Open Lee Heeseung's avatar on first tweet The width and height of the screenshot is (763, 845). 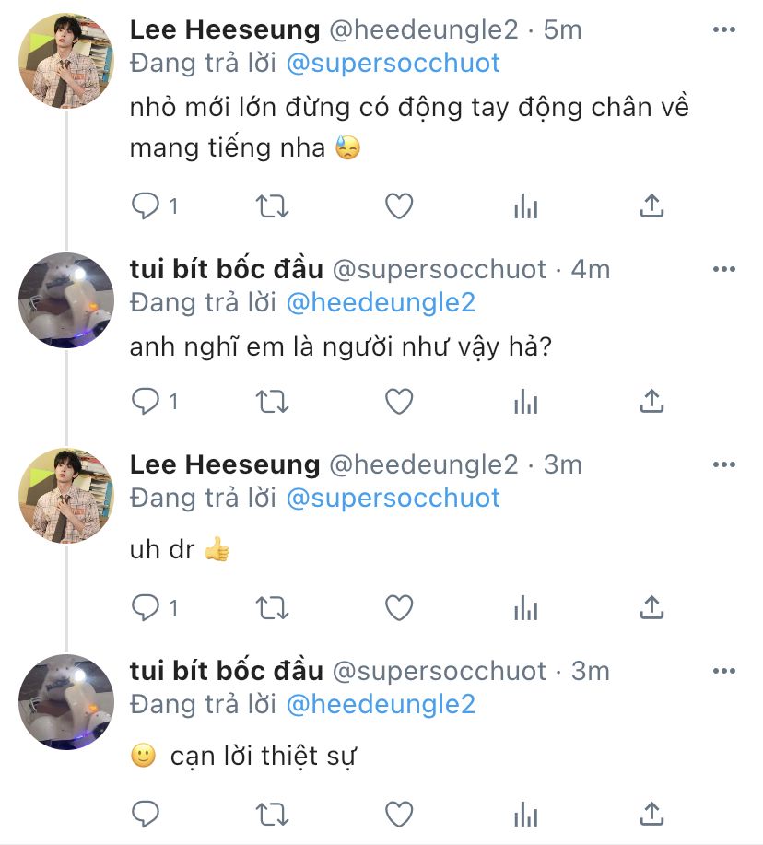tap(66, 61)
